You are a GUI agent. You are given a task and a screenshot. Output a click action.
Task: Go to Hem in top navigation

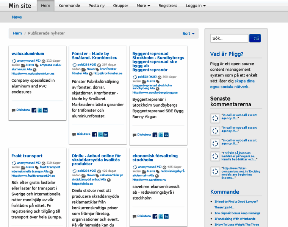point(45,6)
